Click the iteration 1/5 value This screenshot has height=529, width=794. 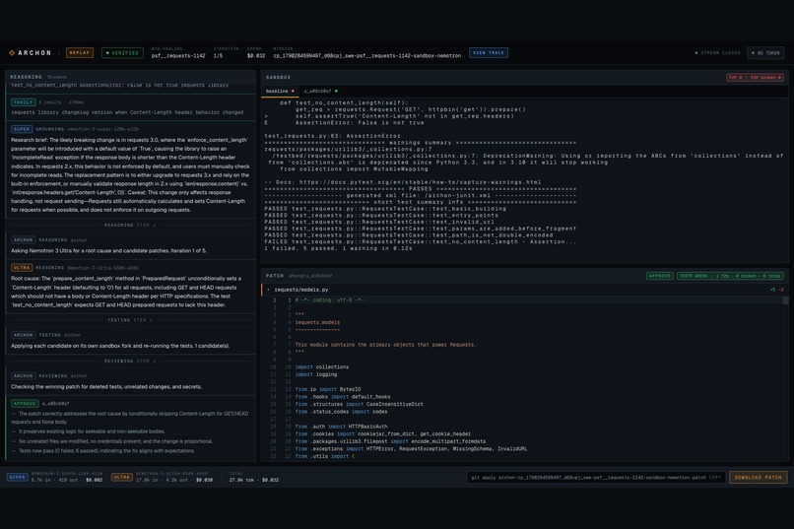(218, 56)
